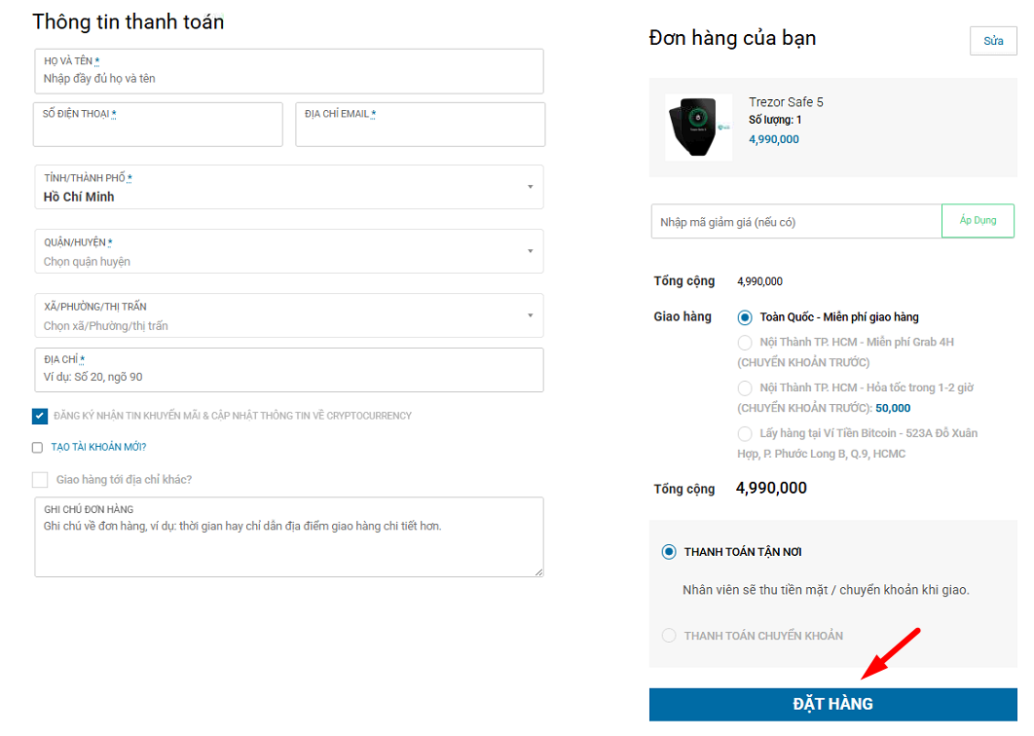The image size is (1034, 736).
Task: Click the discount code input field
Action: [795, 221]
